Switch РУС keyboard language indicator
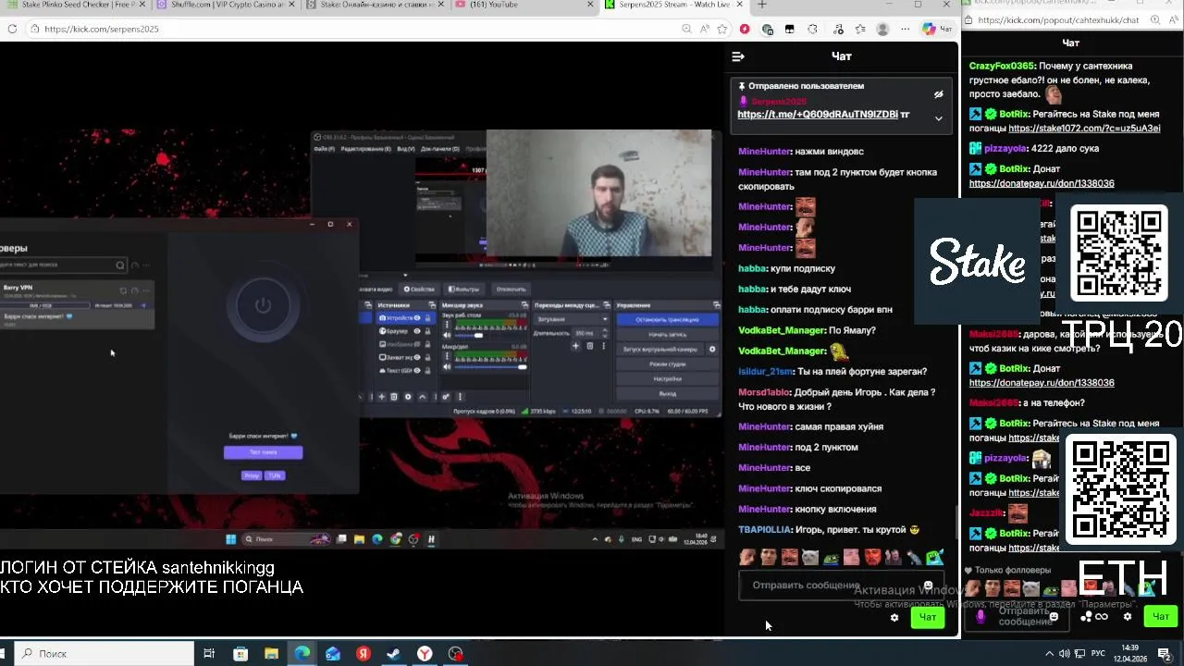The height and width of the screenshot is (666, 1184). (1098, 653)
